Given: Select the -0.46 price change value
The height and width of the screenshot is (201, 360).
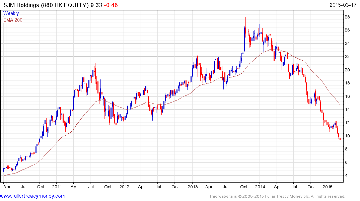Looking at the screenshot, I should coord(111,5).
